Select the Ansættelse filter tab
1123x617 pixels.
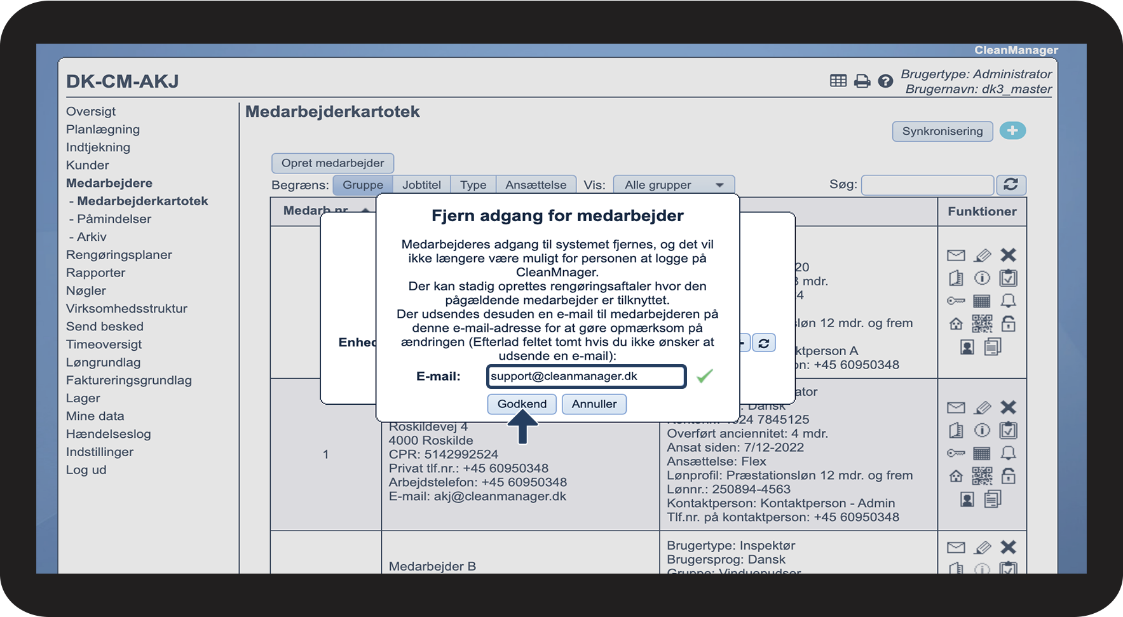pyautogui.click(x=536, y=185)
